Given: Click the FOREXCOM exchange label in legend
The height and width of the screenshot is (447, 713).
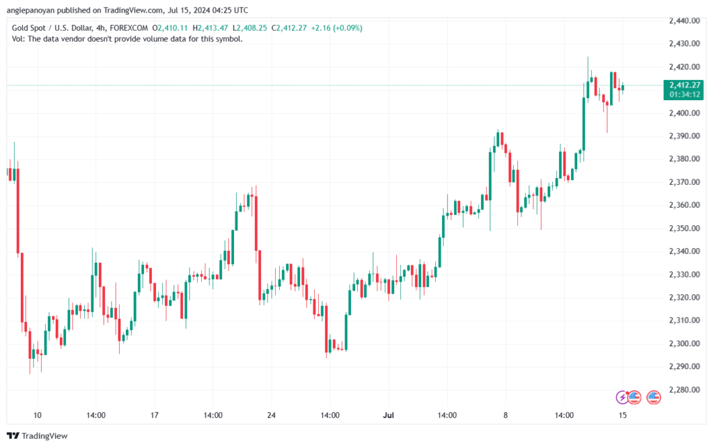Looking at the screenshot, I should 129,28.
